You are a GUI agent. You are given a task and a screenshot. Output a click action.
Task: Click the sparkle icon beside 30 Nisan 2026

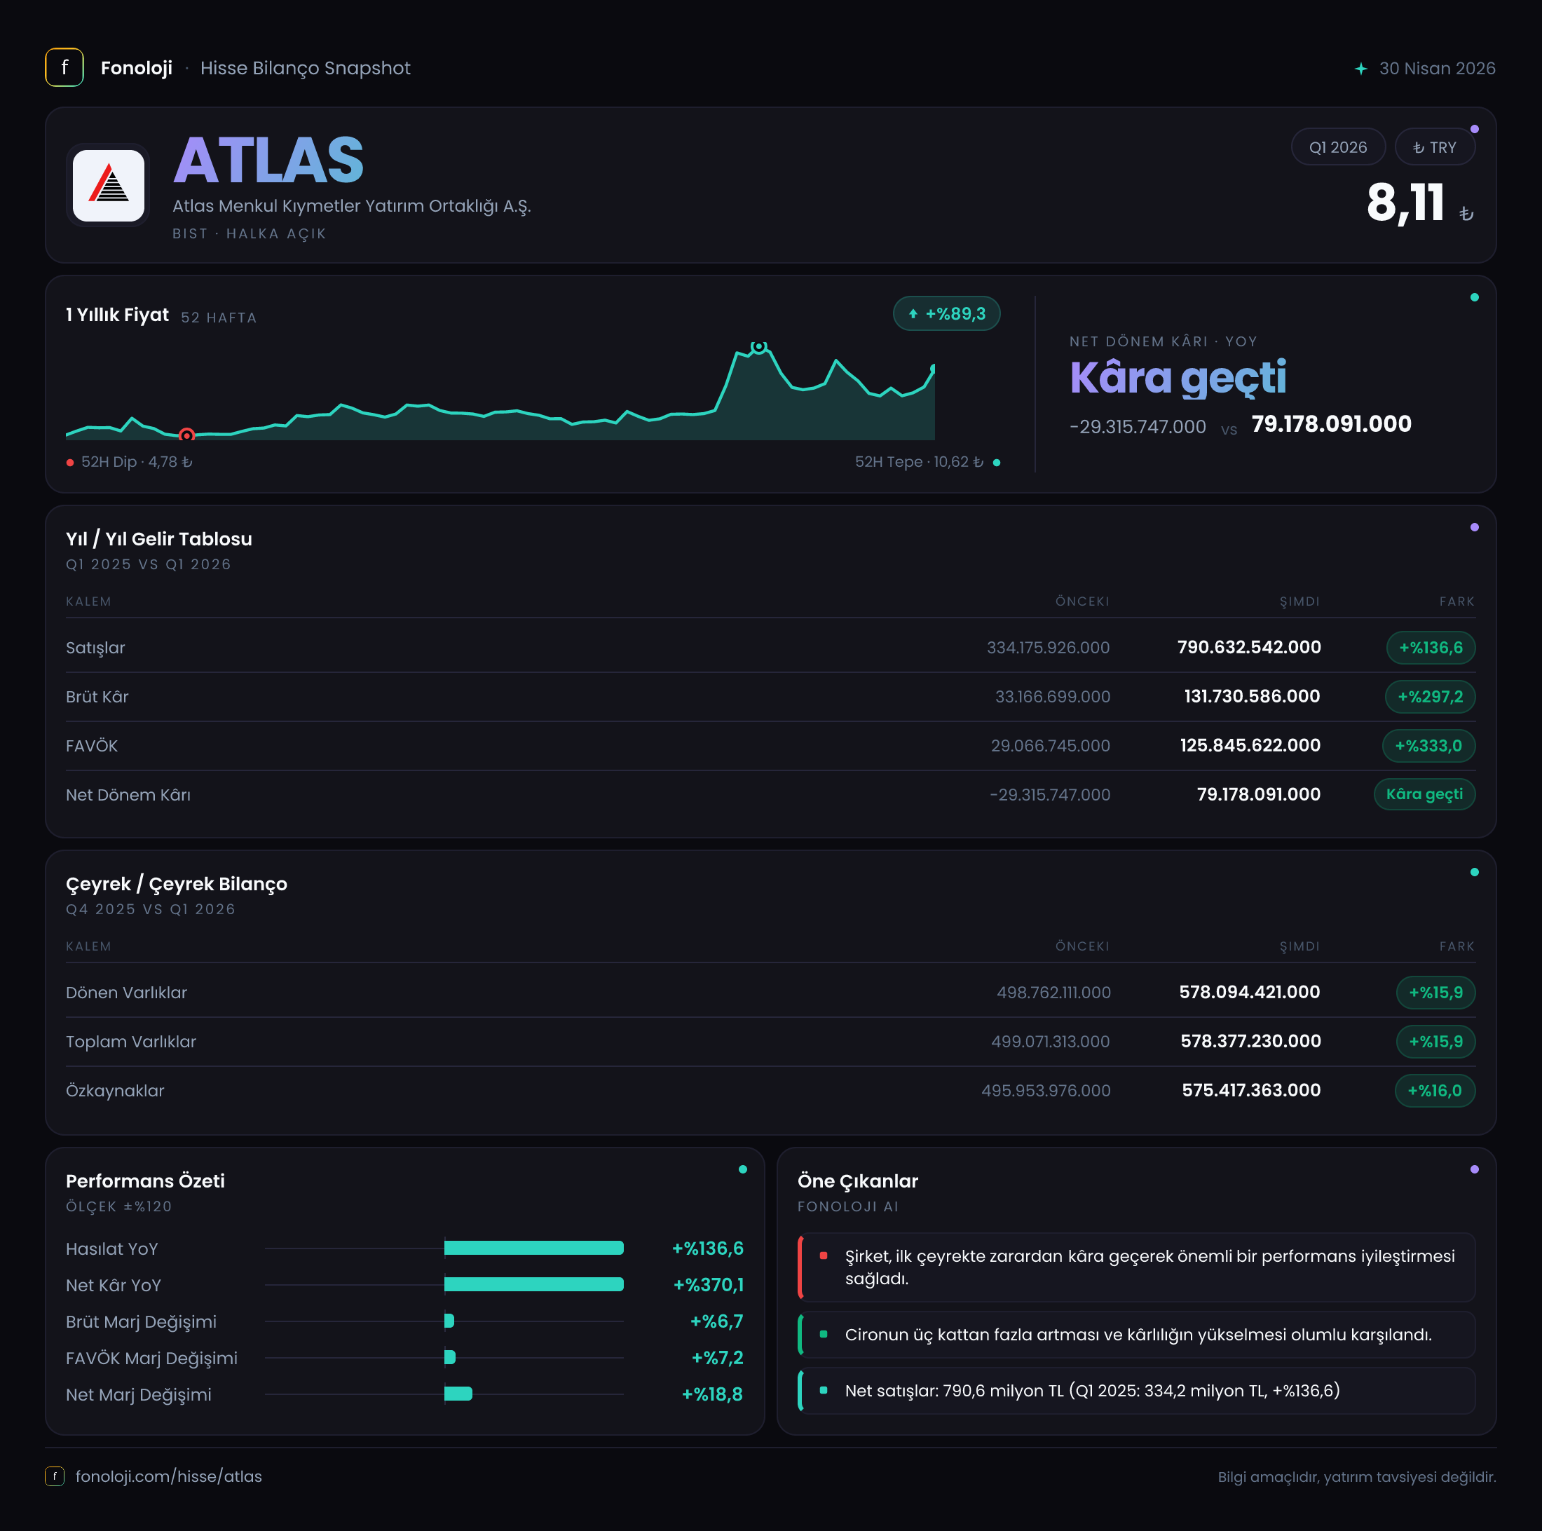click(1361, 69)
